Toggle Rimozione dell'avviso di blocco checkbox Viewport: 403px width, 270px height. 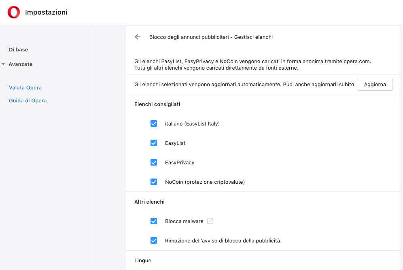pyautogui.click(x=154, y=241)
